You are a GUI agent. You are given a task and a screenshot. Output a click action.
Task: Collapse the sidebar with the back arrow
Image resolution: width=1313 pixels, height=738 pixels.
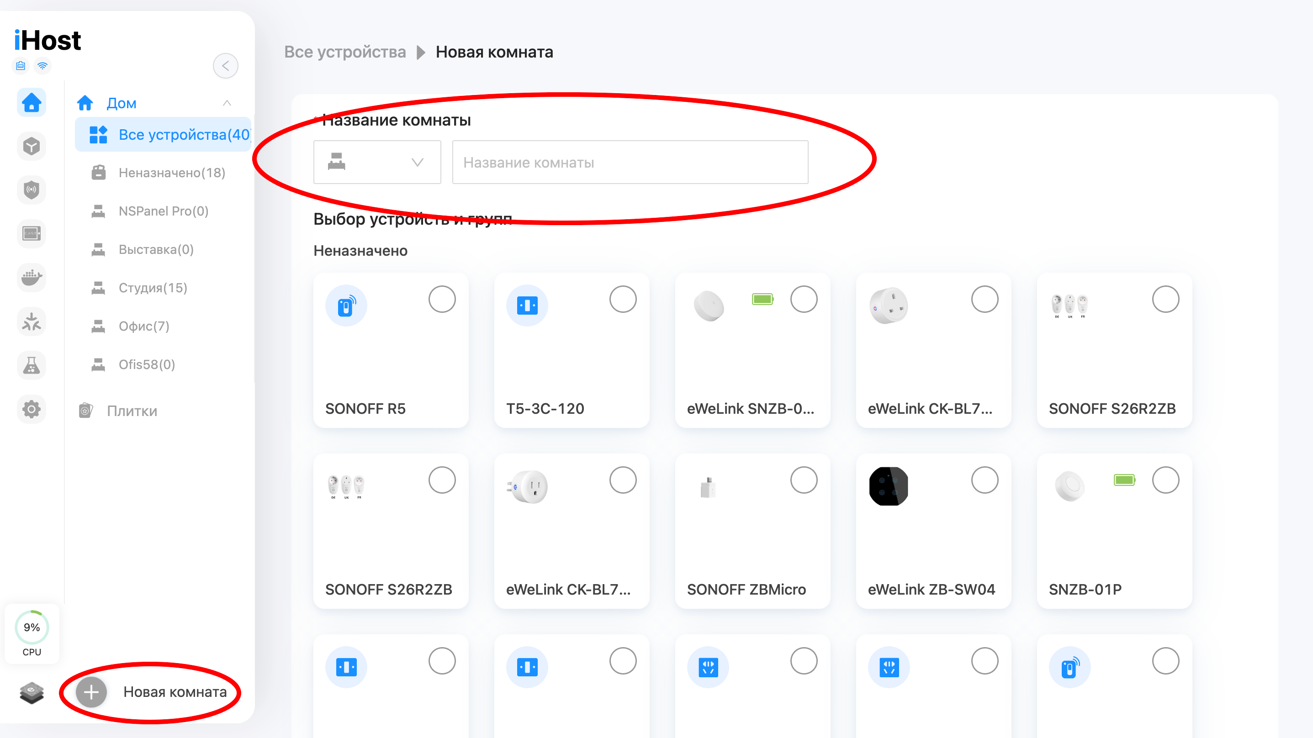[225, 66]
